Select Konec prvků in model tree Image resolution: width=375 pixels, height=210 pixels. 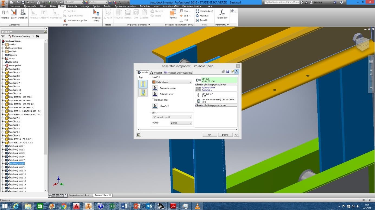point(15,66)
